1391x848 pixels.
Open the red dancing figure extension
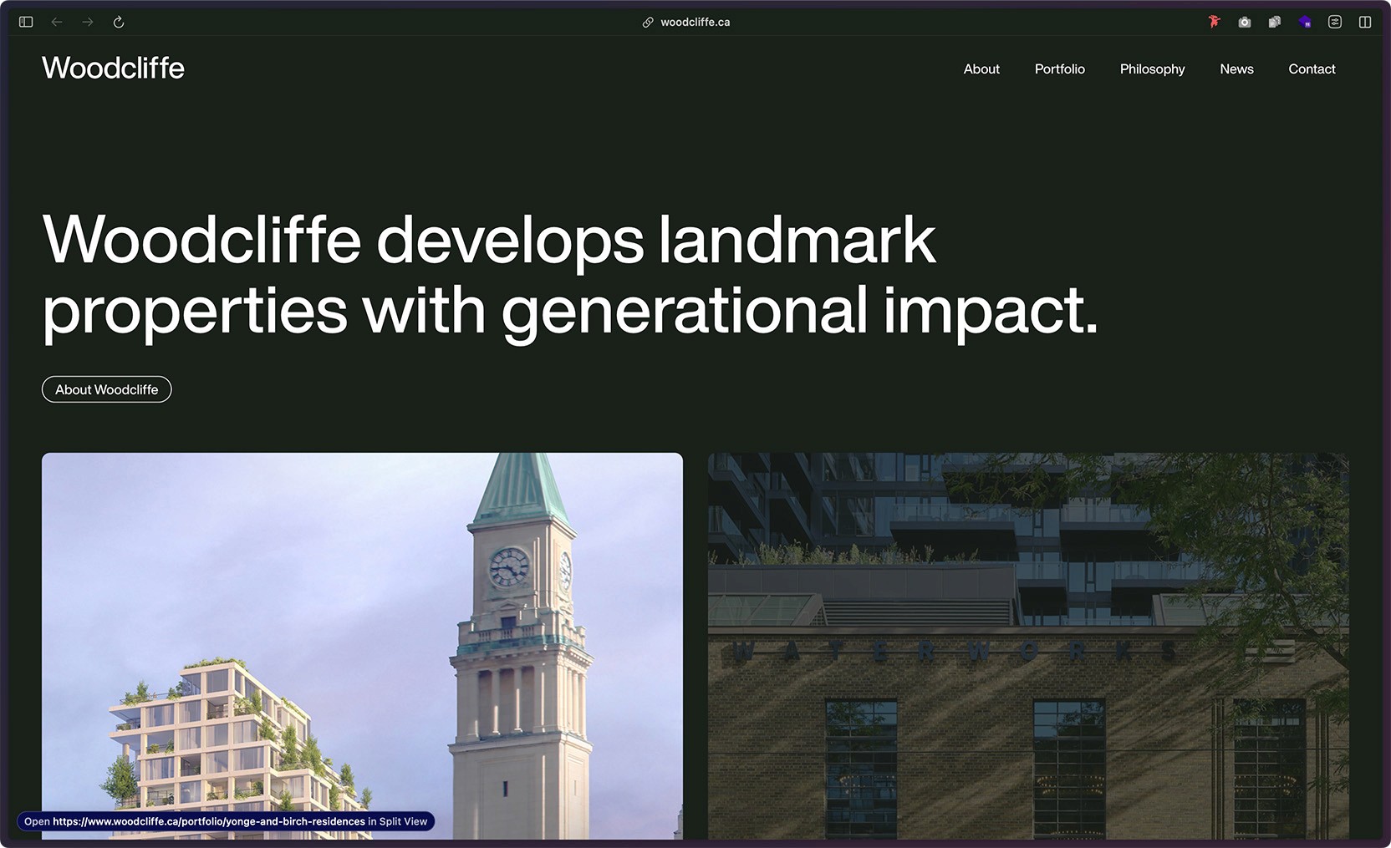coord(1214,22)
